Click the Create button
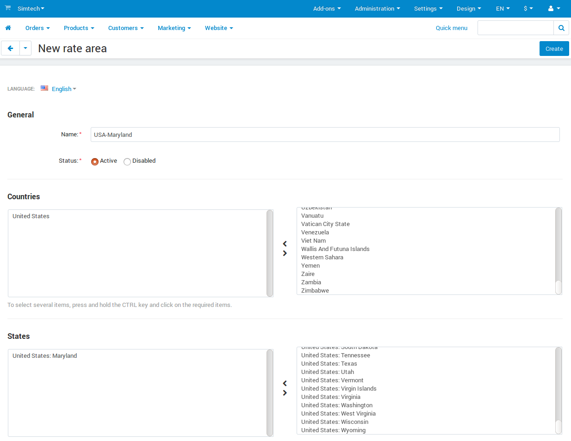 [x=554, y=49]
